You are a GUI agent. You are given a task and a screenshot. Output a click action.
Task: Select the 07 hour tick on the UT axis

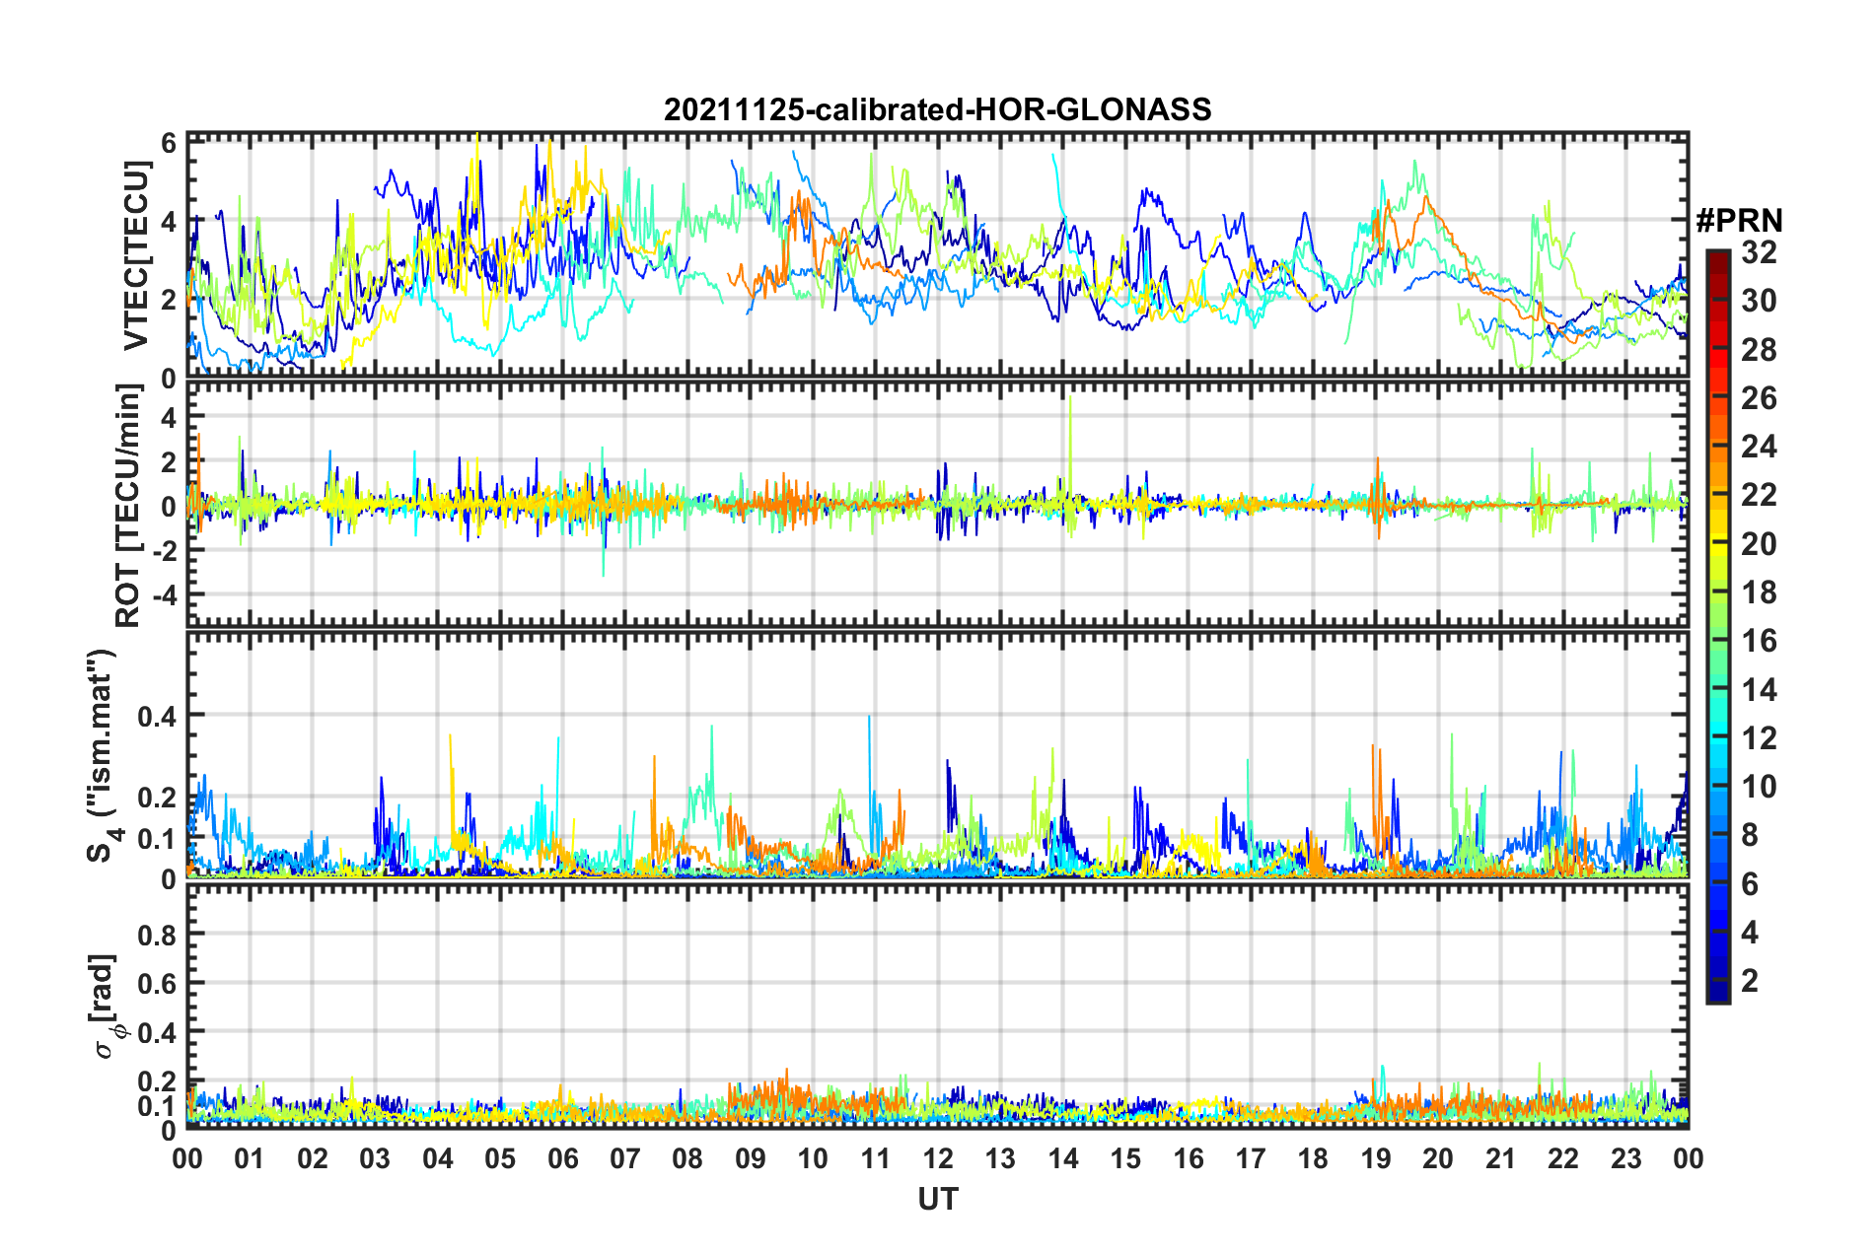[x=625, y=1158]
